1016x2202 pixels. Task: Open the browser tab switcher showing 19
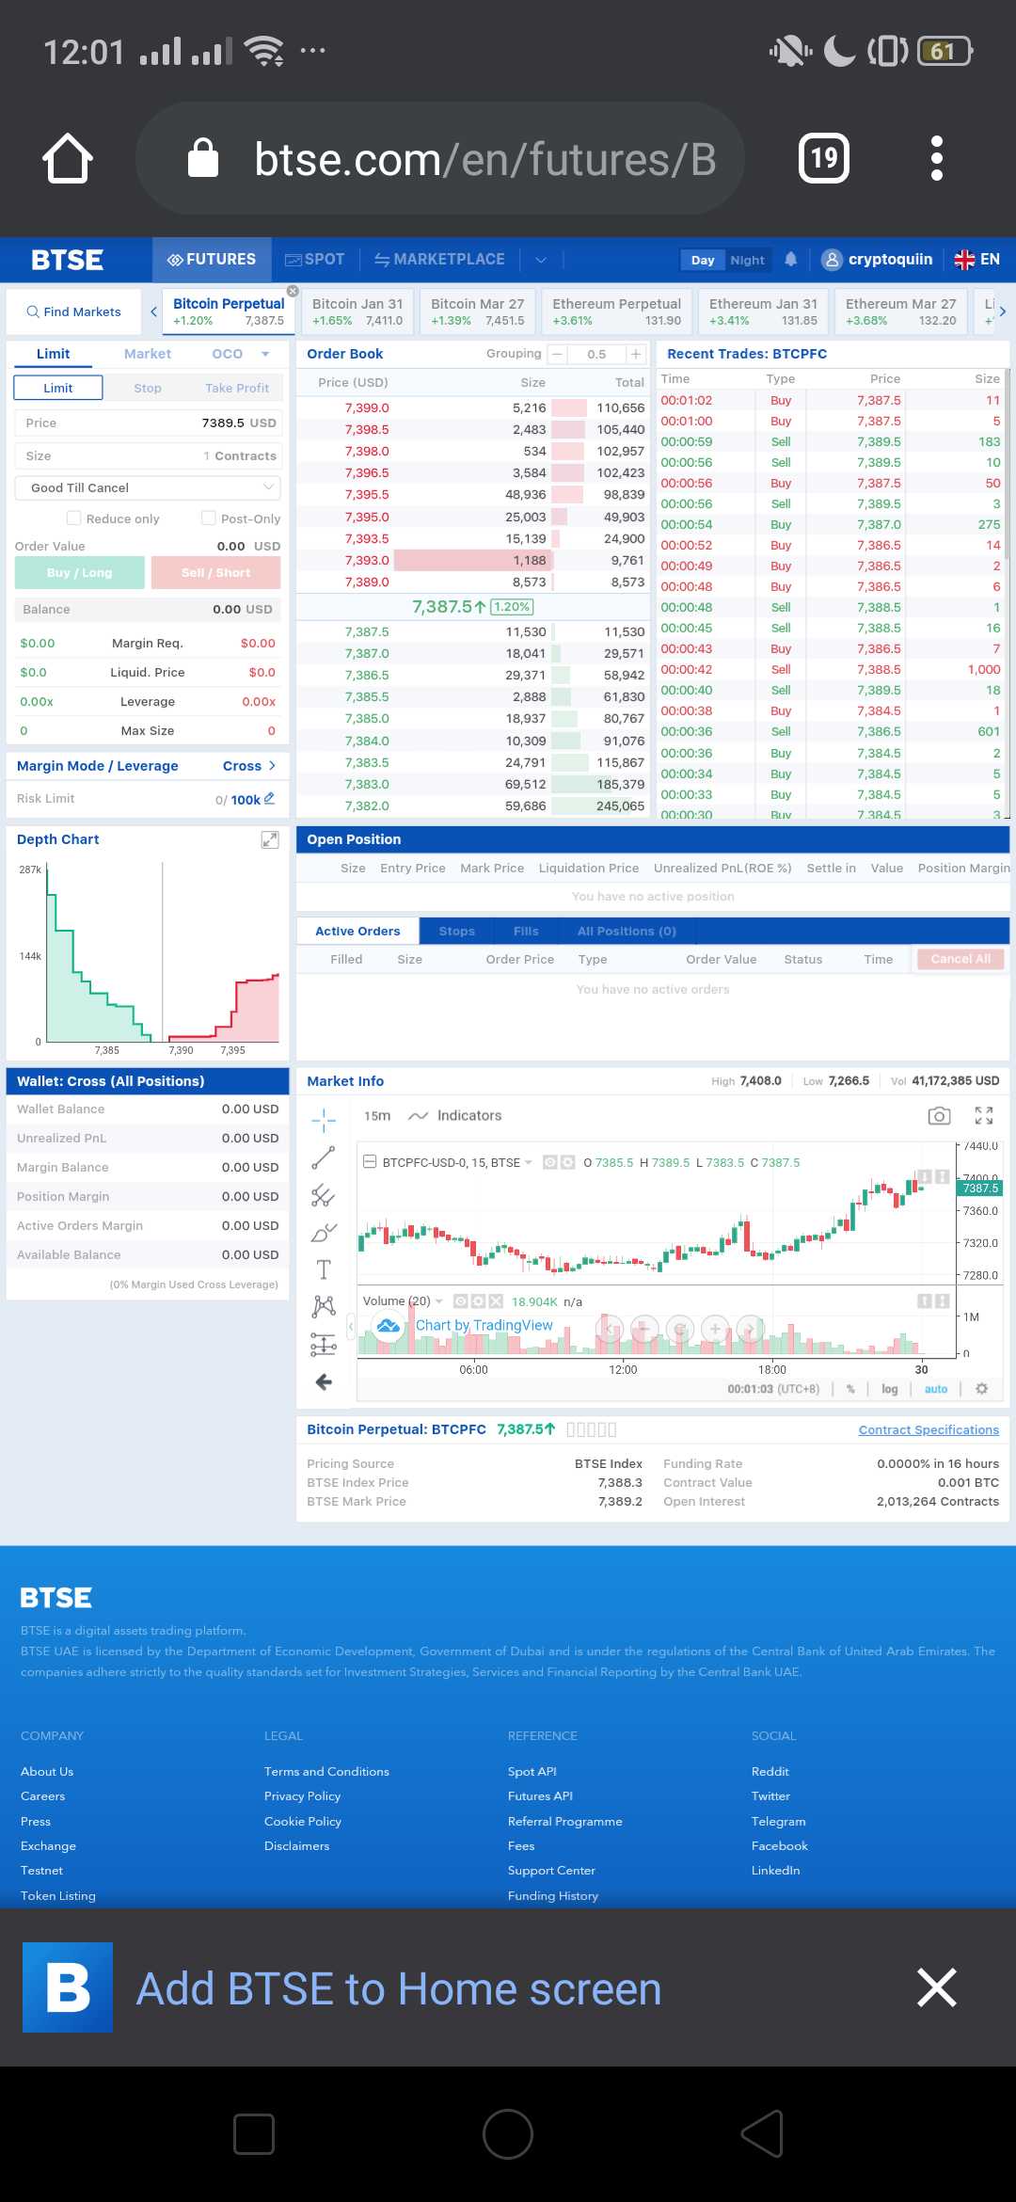pos(824,158)
